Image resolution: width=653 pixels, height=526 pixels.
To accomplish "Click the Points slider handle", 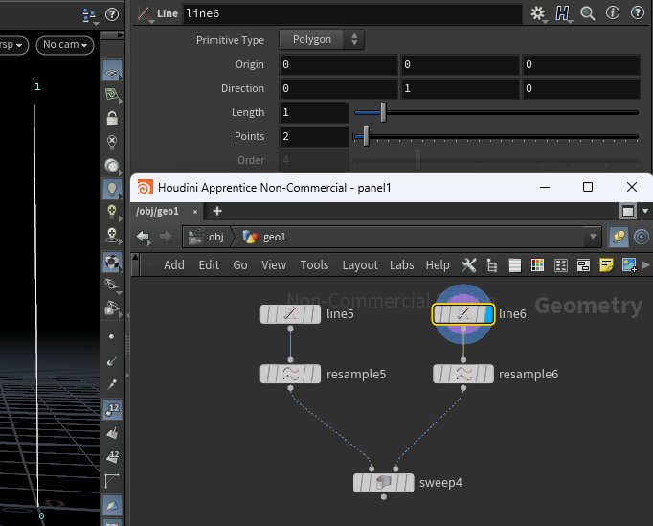I will pos(366,136).
